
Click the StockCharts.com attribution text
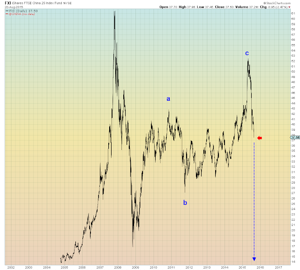[x=277, y=3]
